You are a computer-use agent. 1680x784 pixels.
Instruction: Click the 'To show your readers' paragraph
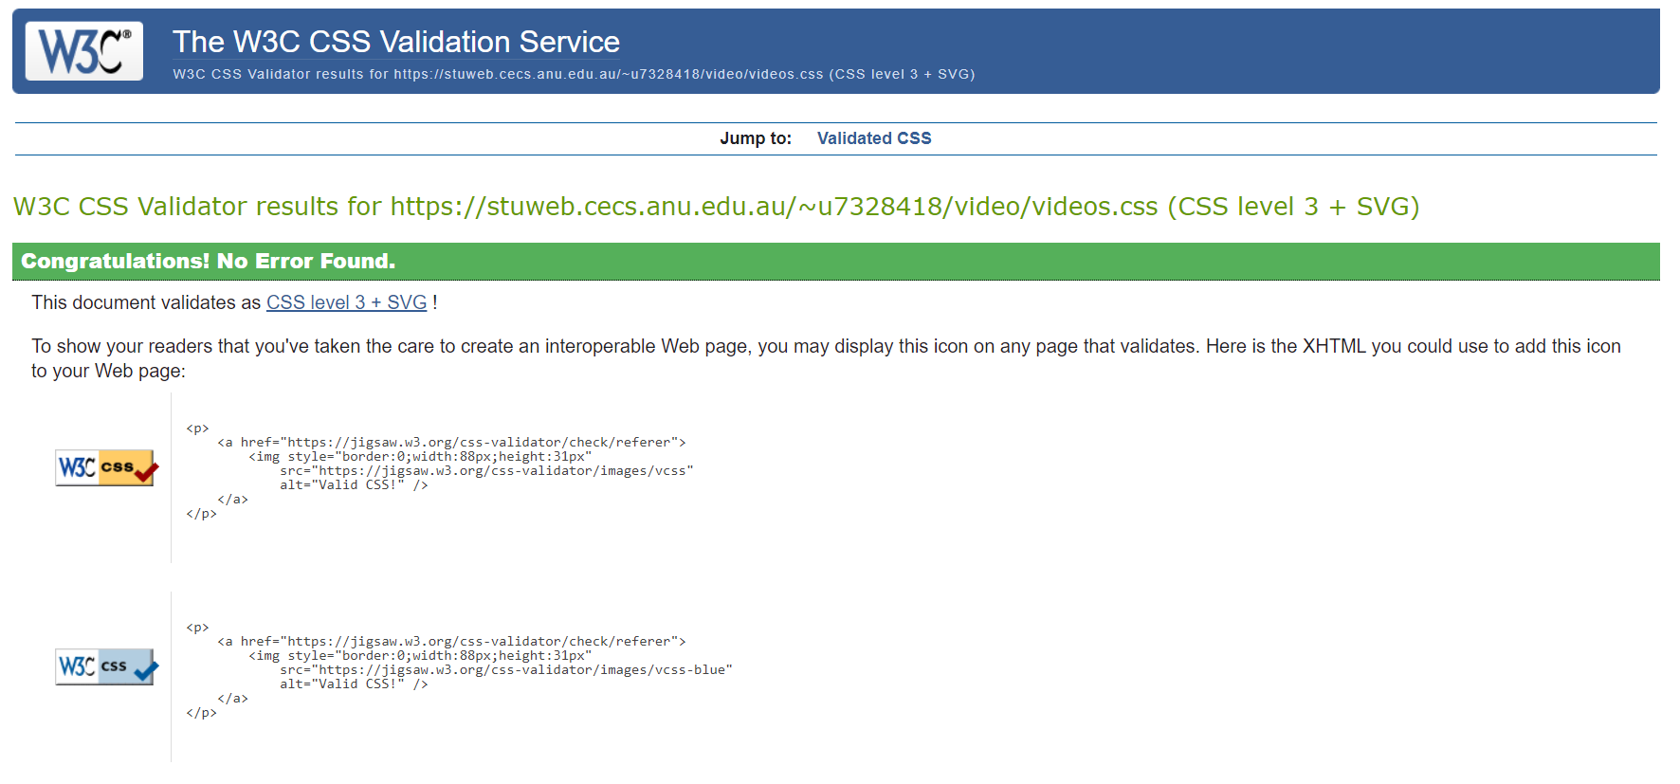pyautogui.click(x=826, y=358)
